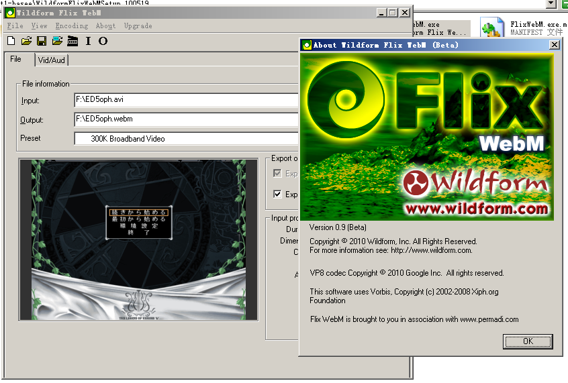The image size is (568, 383).
Task: Click the 'O' output toolbar icon
Action: coord(103,42)
